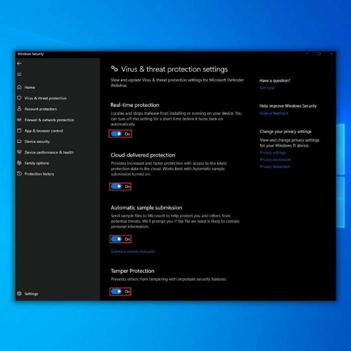Click the person icon for Account protection
This screenshot has width=351, height=351.
(19, 109)
